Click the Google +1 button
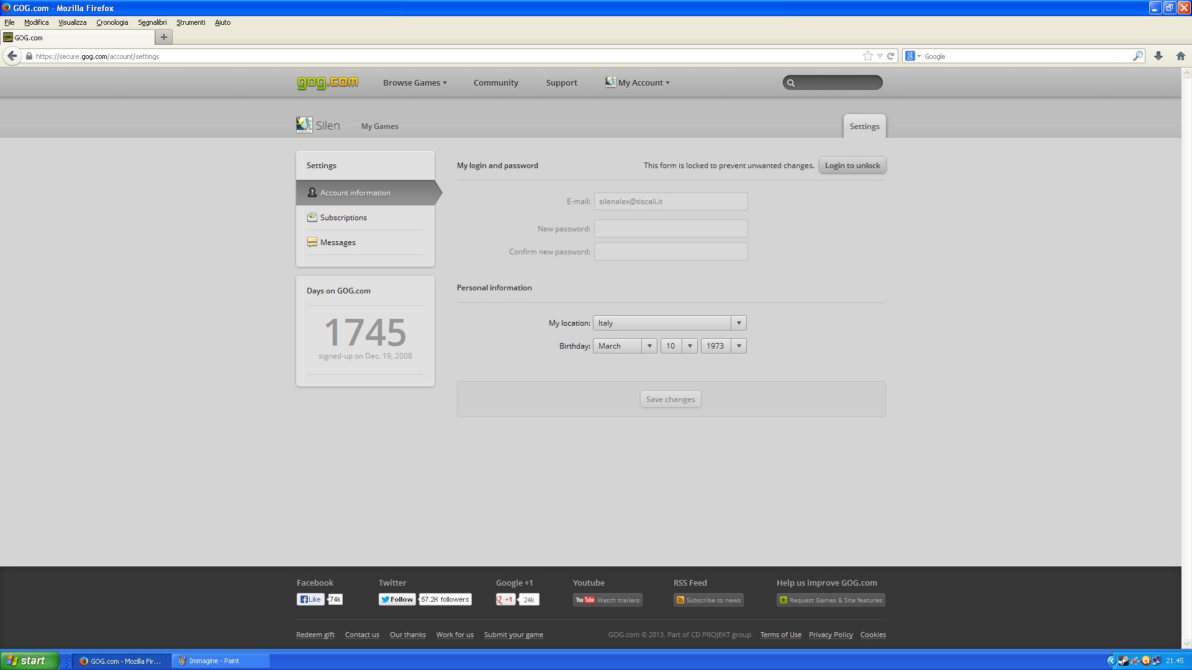This screenshot has height=670, width=1192. click(505, 599)
